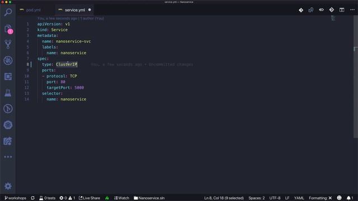The width and height of the screenshot is (358, 201).
Task: Open file changes diamond icon
Action: pyautogui.click(x=301, y=10)
